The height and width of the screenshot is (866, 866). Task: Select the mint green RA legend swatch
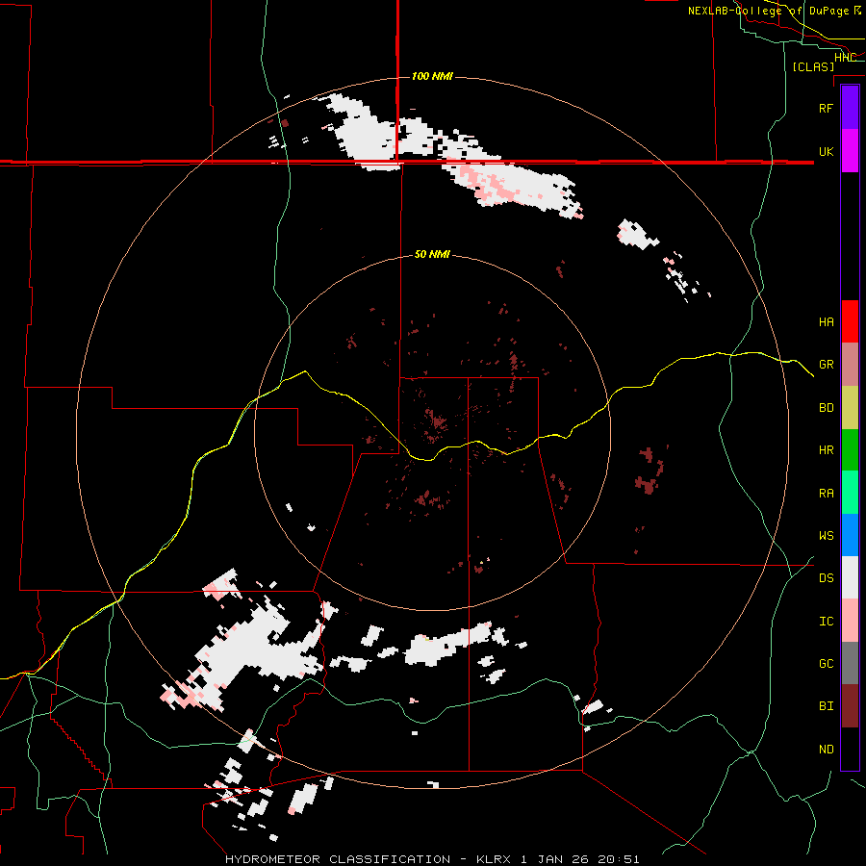850,493
